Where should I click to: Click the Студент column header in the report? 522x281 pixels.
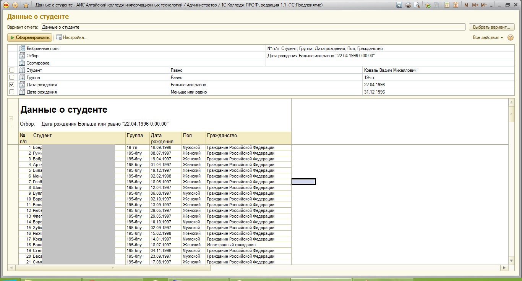click(79, 138)
